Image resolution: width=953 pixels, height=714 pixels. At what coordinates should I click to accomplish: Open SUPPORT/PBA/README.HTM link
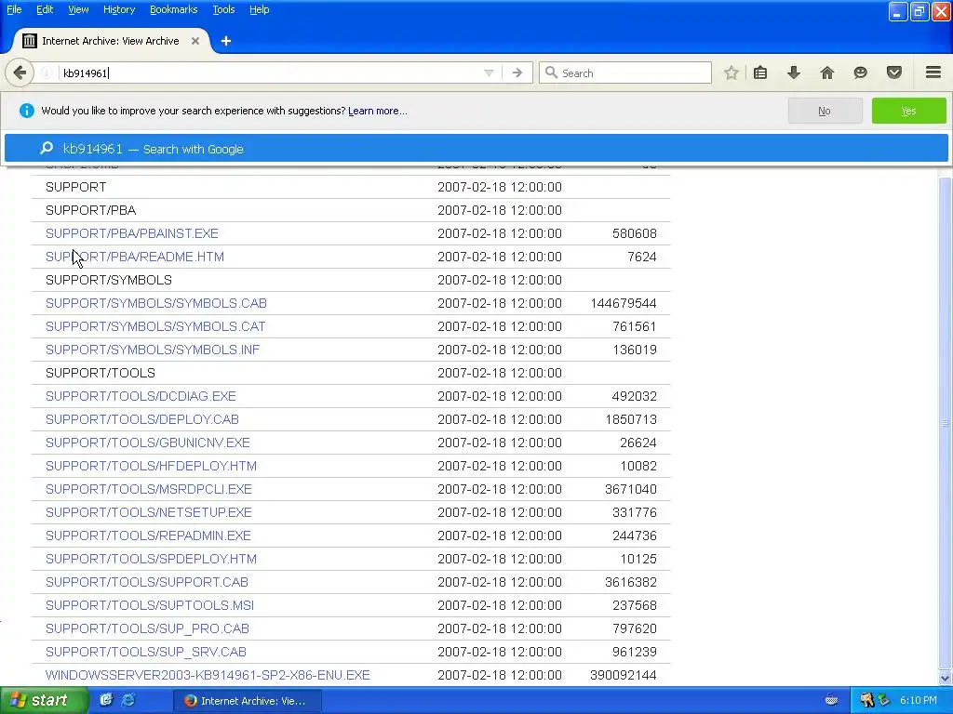point(135,257)
